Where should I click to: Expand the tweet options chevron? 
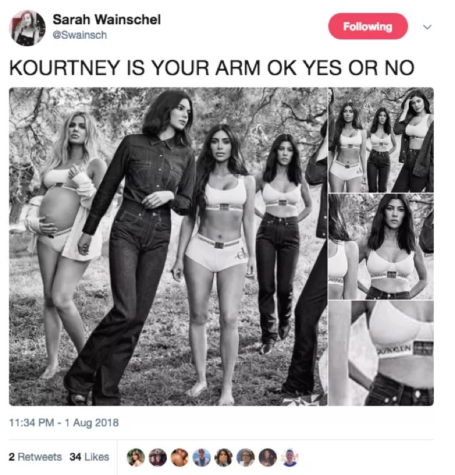click(427, 27)
